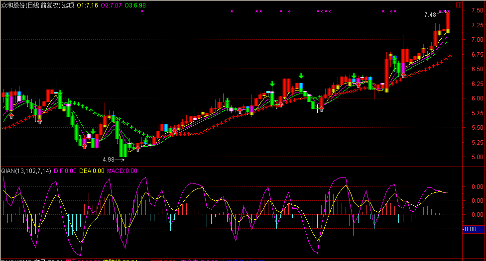Click the green down arrow nearest the 4.98 low
486x261 pixels.
(x=145, y=141)
